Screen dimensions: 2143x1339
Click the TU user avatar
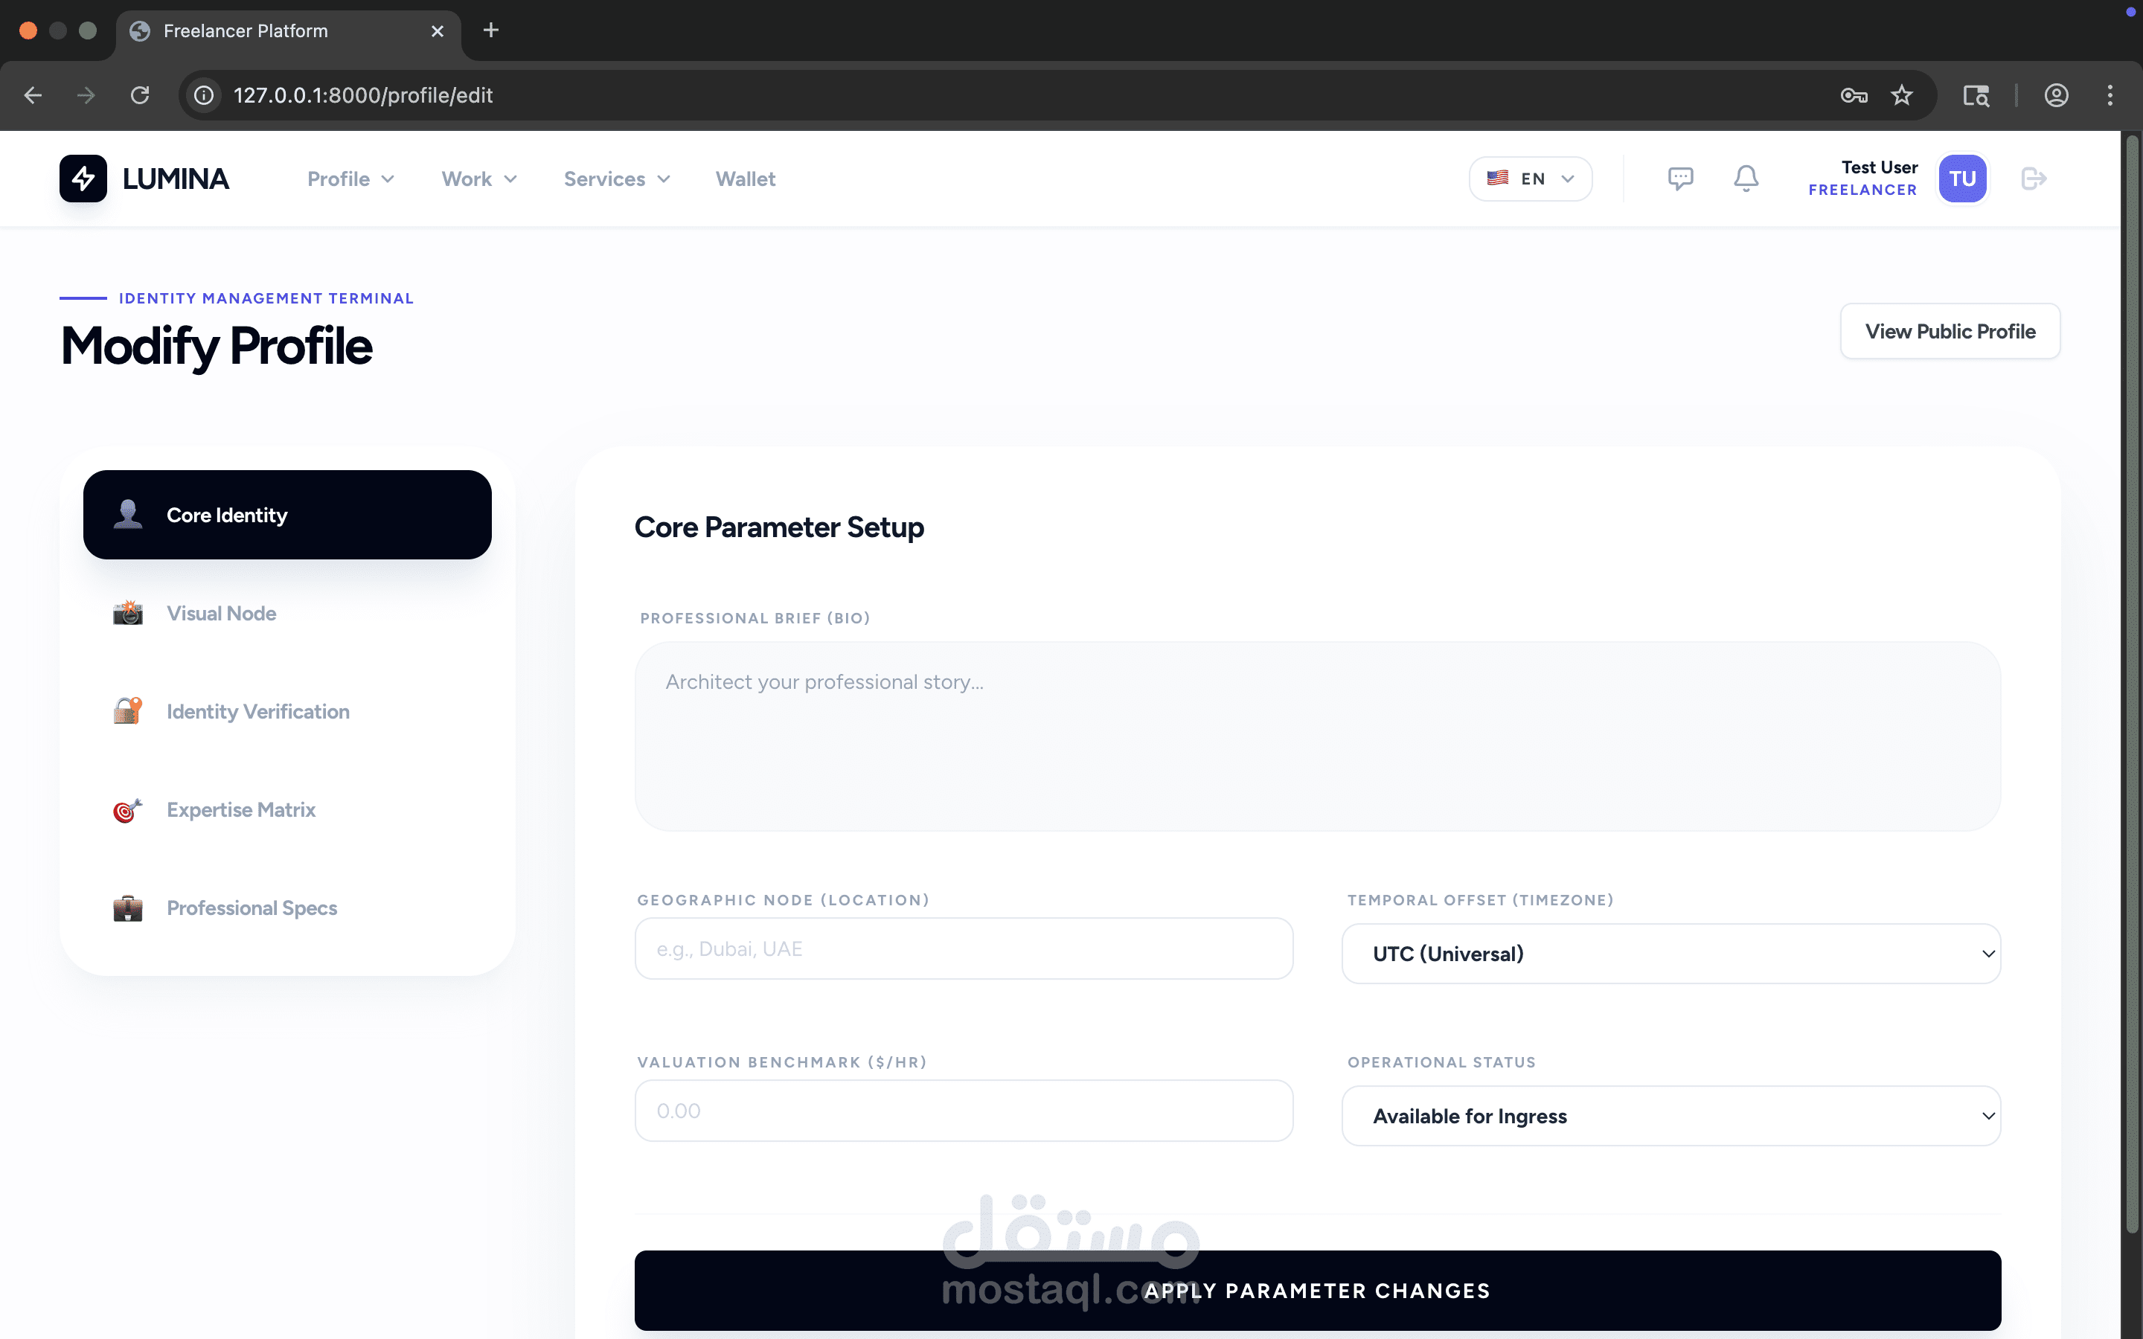pyautogui.click(x=1962, y=178)
